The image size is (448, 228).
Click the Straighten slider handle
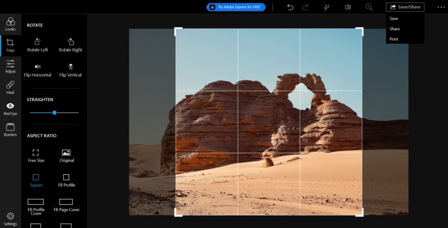[54, 113]
